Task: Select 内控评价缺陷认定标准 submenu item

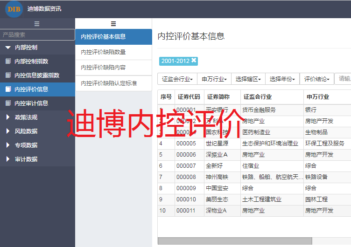Action: coord(113,83)
